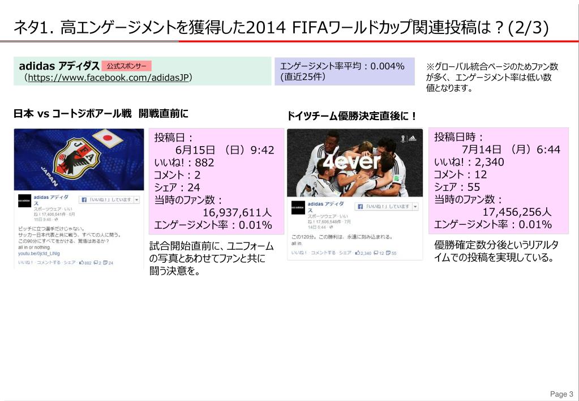Viewport: 579px width, 401px height.
Task: Click the bold adidas アディダス header title
Action: (59, 66)
